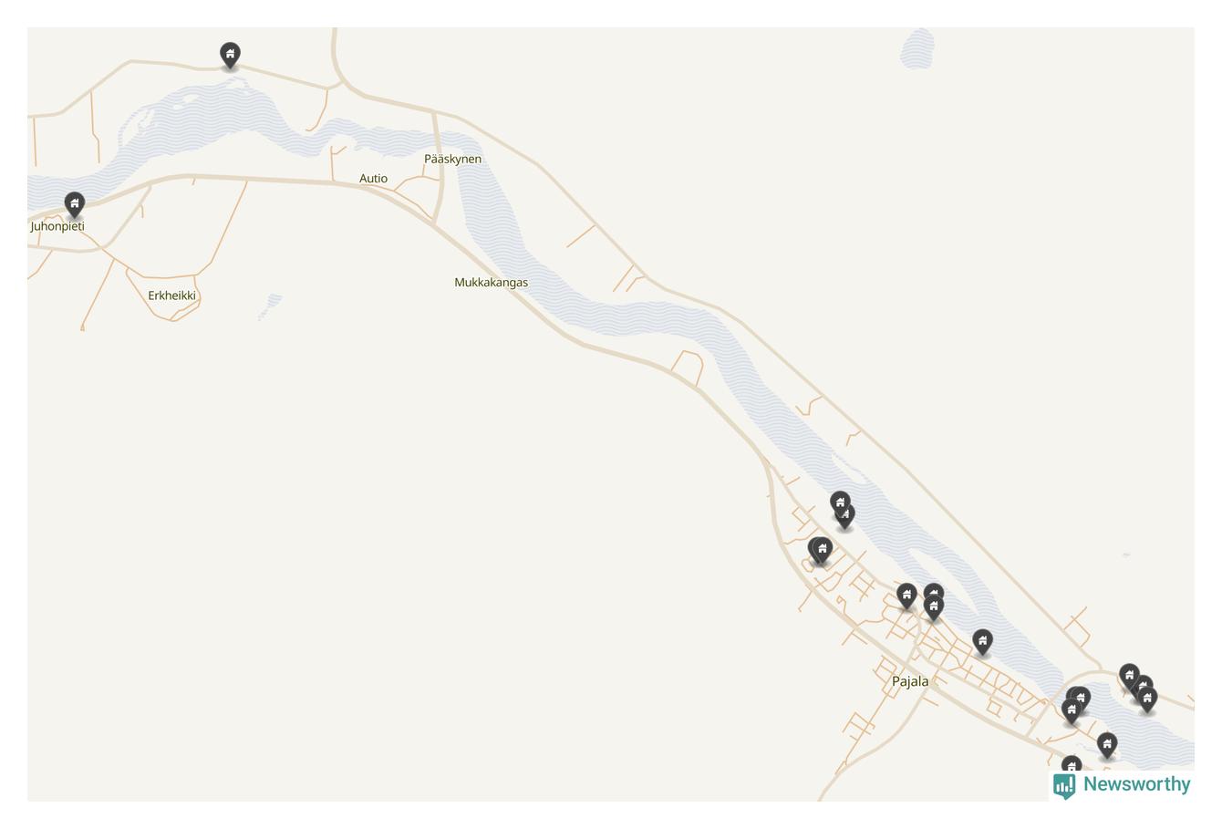Image resolution: width=1222 pixels, height=829 pixels.
Task: Click the small lake at the top right
Action: tap(917, 48)
